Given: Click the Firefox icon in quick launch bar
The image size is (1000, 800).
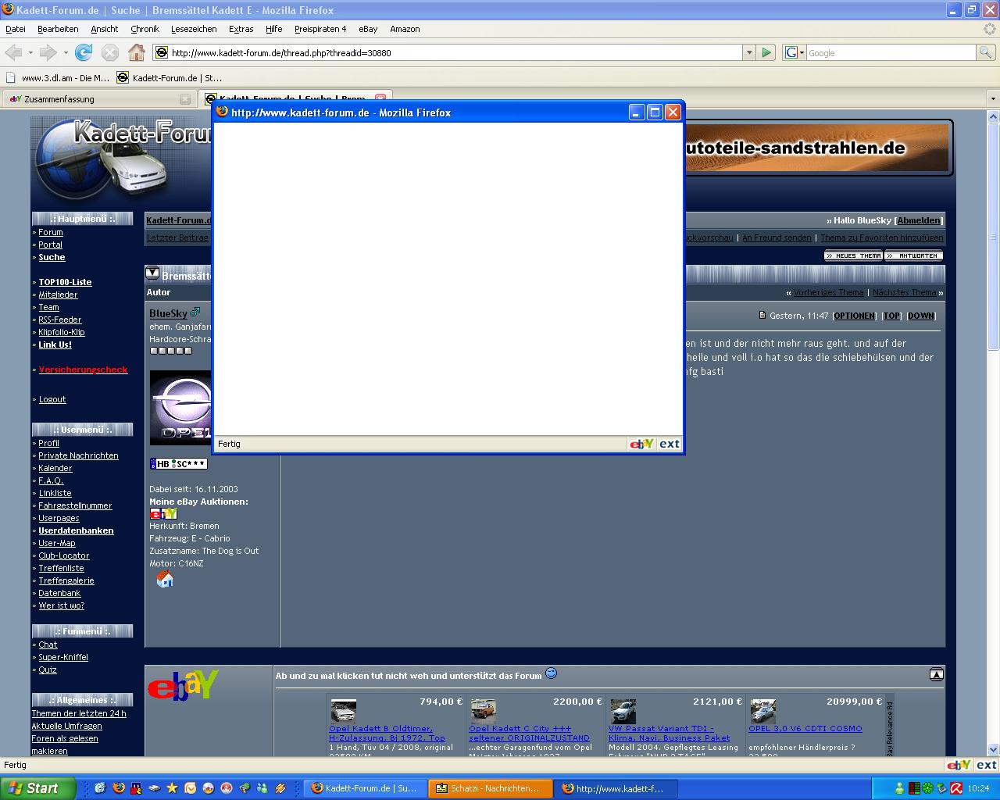Looking at the screenshot, I should point(119,788).
